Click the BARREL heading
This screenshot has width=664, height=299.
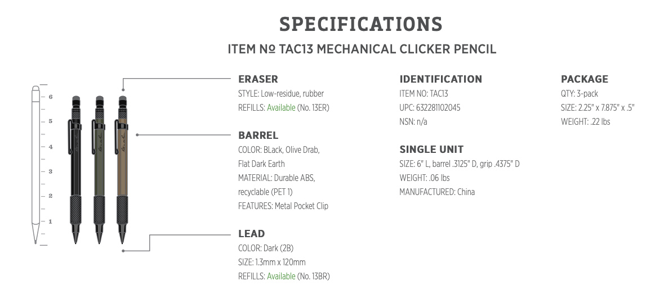pyautogui.click(x=258, y=135)
